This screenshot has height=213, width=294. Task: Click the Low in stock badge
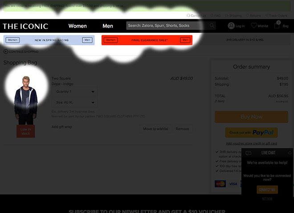[26, 131]
